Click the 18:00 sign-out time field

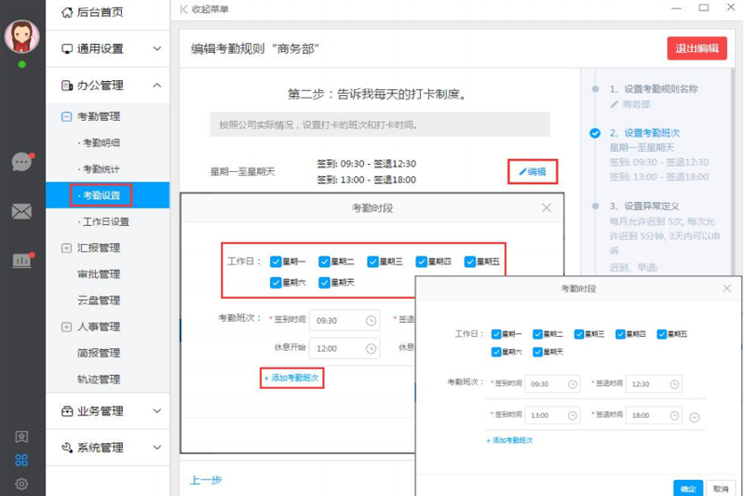tap(654, 415)
